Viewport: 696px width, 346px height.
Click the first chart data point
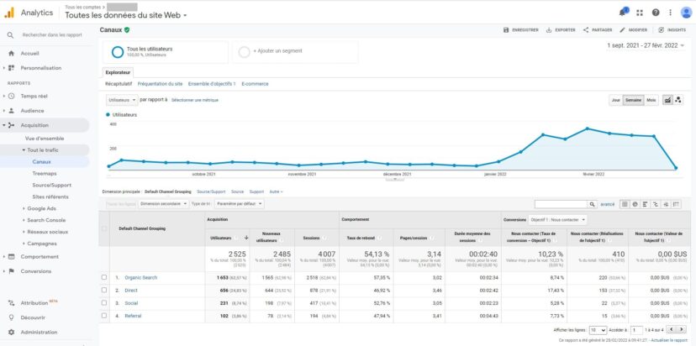click(x=108, y=167)
